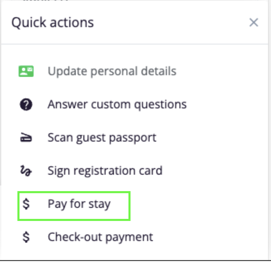
Task: Click the dollar icon beside Check-out payment
Action: point(26,237)
